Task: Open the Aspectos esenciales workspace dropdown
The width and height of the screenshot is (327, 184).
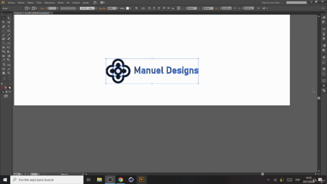Action: [x=272, y=3]
